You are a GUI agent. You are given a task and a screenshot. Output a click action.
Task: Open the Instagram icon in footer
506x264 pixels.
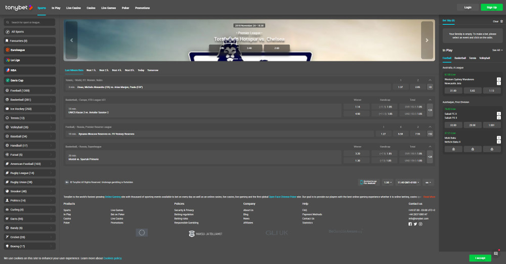tap(420, 224)
